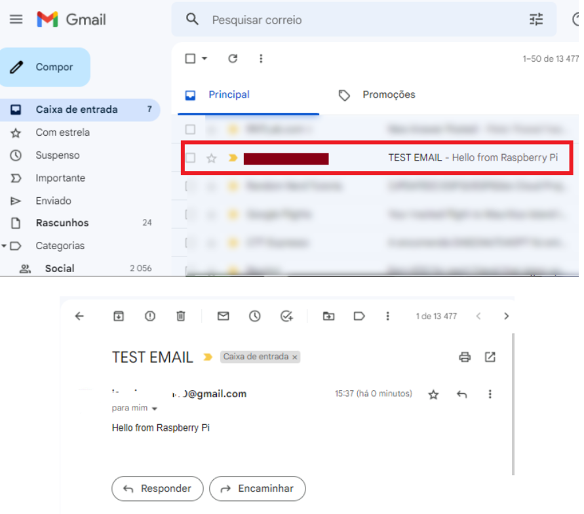Star the open message near timestamp
Screen dimensions: 584x514
click(x=433, y=394)
